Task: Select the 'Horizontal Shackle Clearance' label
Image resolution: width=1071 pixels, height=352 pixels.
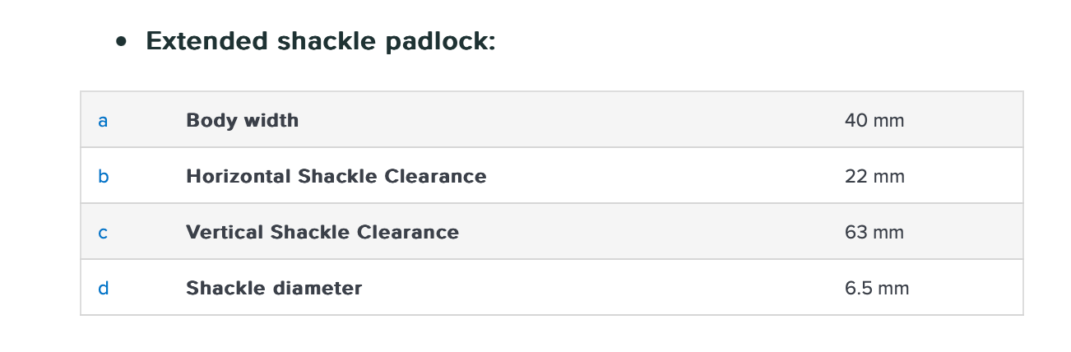Action: [336, 177]
